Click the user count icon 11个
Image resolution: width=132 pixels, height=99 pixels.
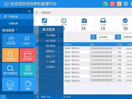(x=64, y=97)
